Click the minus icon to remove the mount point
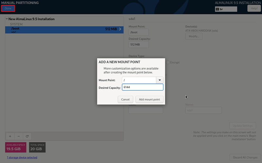Viewport: 262px width, 163px height. point(19,136)
